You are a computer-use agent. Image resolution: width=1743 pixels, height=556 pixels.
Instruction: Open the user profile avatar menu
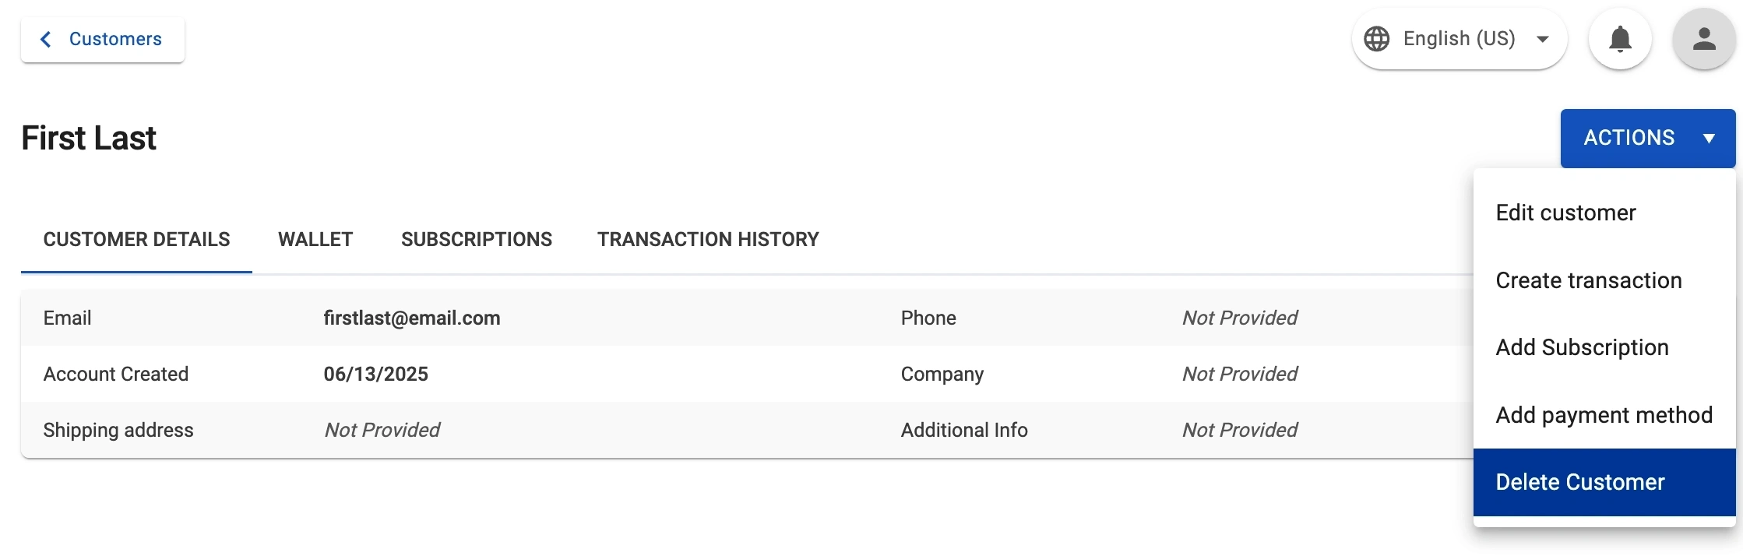click(1704, 39)
